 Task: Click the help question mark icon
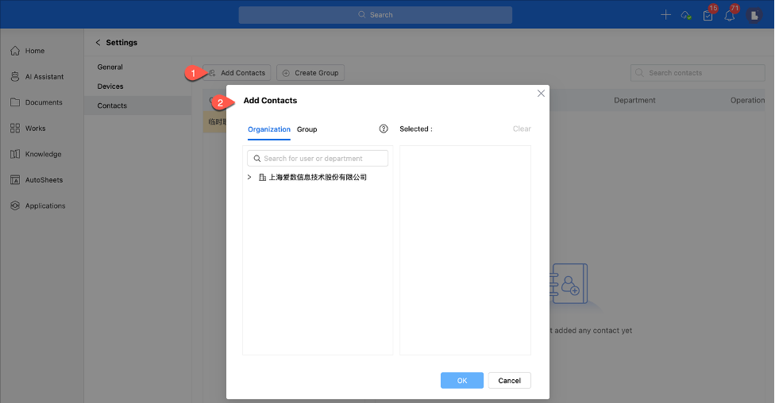pyautogui.click(x=384, y=129)
